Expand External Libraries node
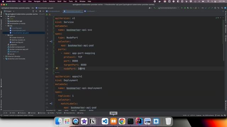Viewport: 227px width, 127px height. click(x=4, y=56)
